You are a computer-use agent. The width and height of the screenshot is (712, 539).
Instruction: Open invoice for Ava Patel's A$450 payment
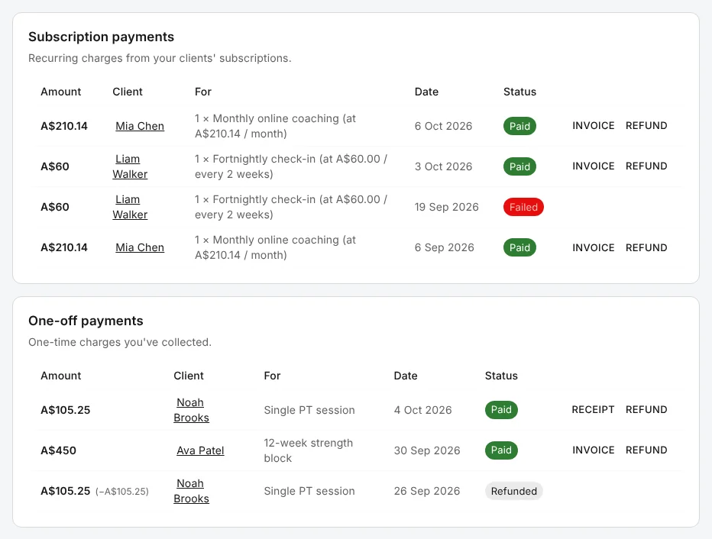point(593,450)
